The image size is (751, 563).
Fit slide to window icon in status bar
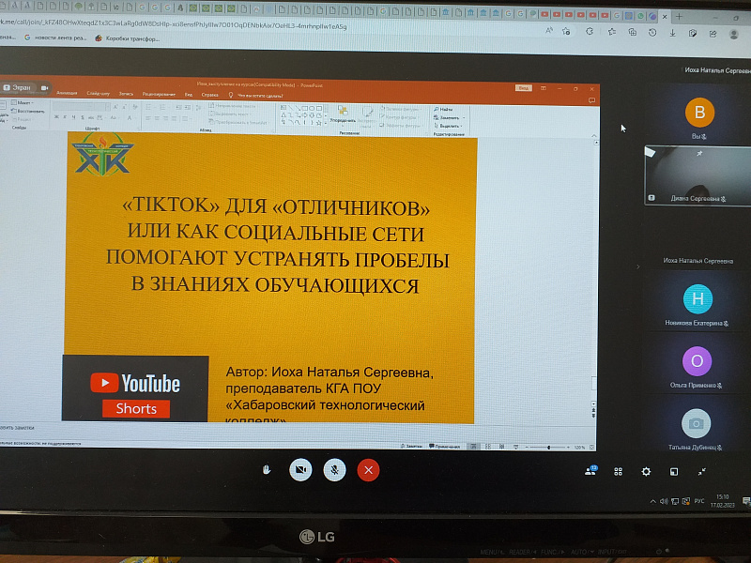point(592,448)
